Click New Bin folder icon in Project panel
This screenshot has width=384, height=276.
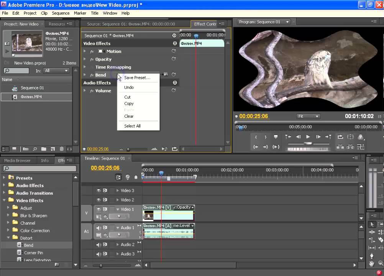tap(44, 149)
